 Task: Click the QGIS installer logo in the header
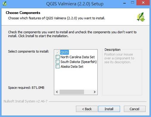click(x=141, y=17)
